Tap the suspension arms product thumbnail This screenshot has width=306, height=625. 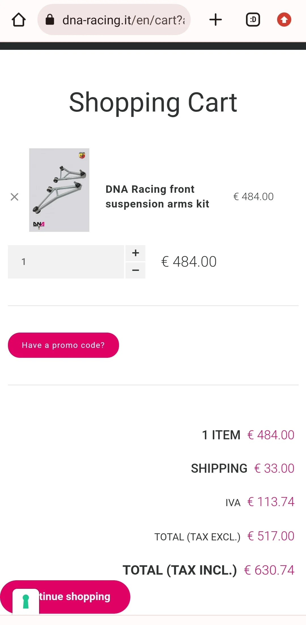coord(59,190)
